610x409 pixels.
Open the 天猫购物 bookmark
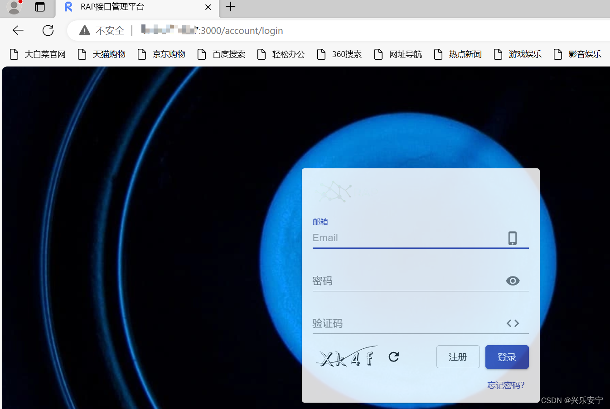[102, 54]
